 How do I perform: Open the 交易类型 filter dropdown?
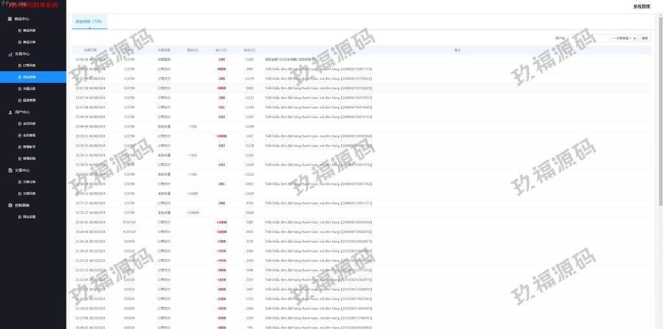[x=625, y=38]
